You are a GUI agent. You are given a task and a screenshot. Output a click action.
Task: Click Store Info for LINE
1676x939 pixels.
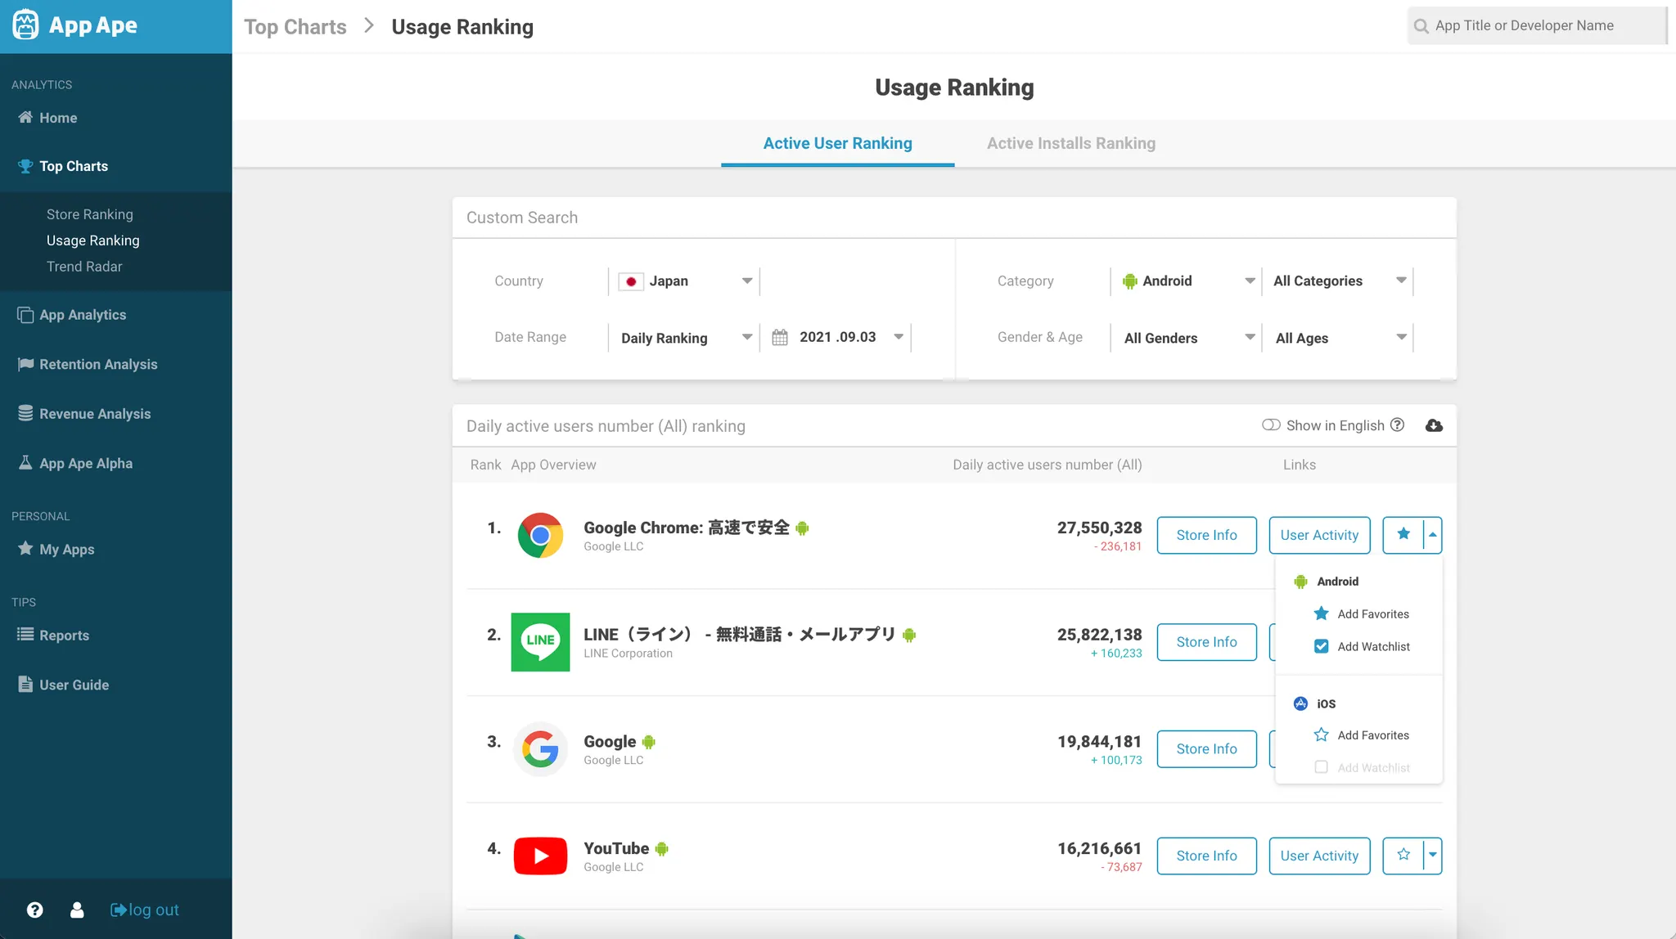coord(1206,642)
